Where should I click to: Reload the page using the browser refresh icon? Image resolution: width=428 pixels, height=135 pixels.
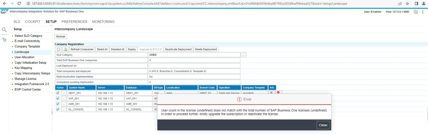[x=19, y=4]
